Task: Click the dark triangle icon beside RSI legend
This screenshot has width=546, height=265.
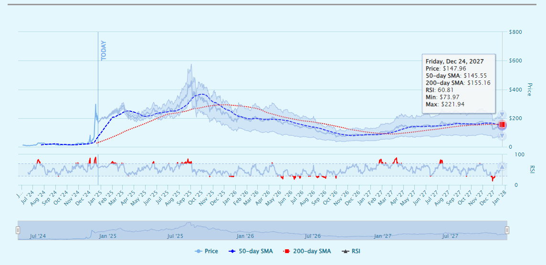Action: pyautogui.click(x=345, y=251)
